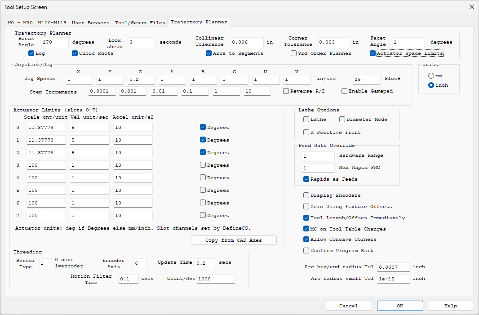The image size is (479, 315).
Task: Confirm settings with OK button
Action: (x=400, y=306)
